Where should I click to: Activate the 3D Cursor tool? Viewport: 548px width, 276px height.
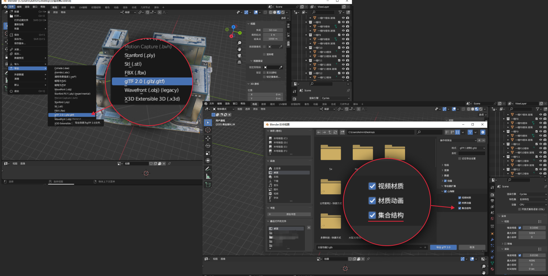pos(208,130)
